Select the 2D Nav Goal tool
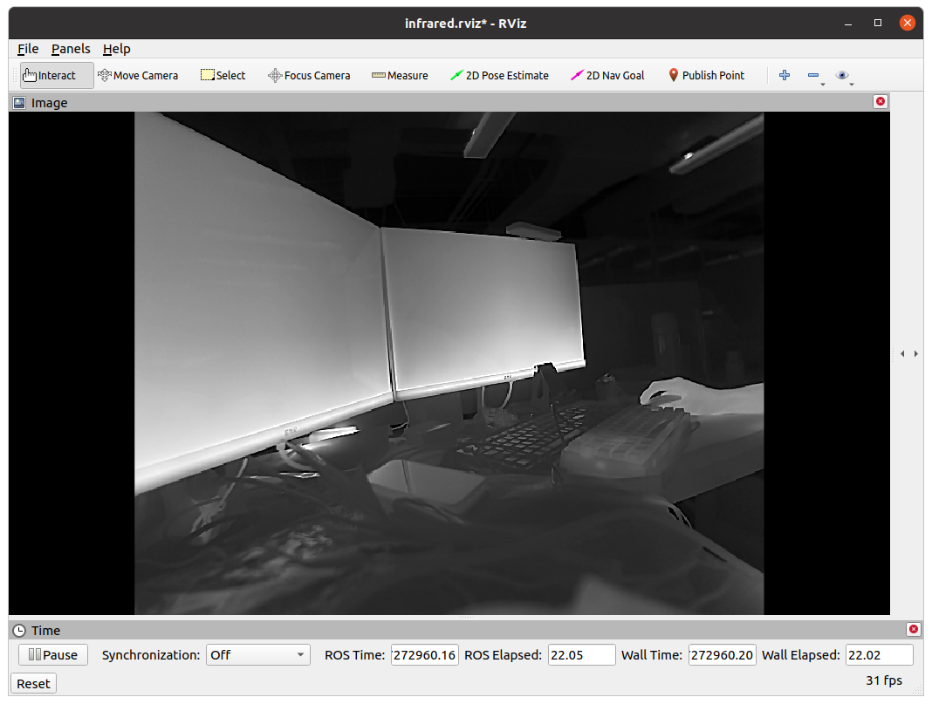 click(607, 75)
